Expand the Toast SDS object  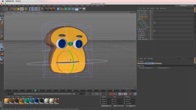click(x=139, y=39)
